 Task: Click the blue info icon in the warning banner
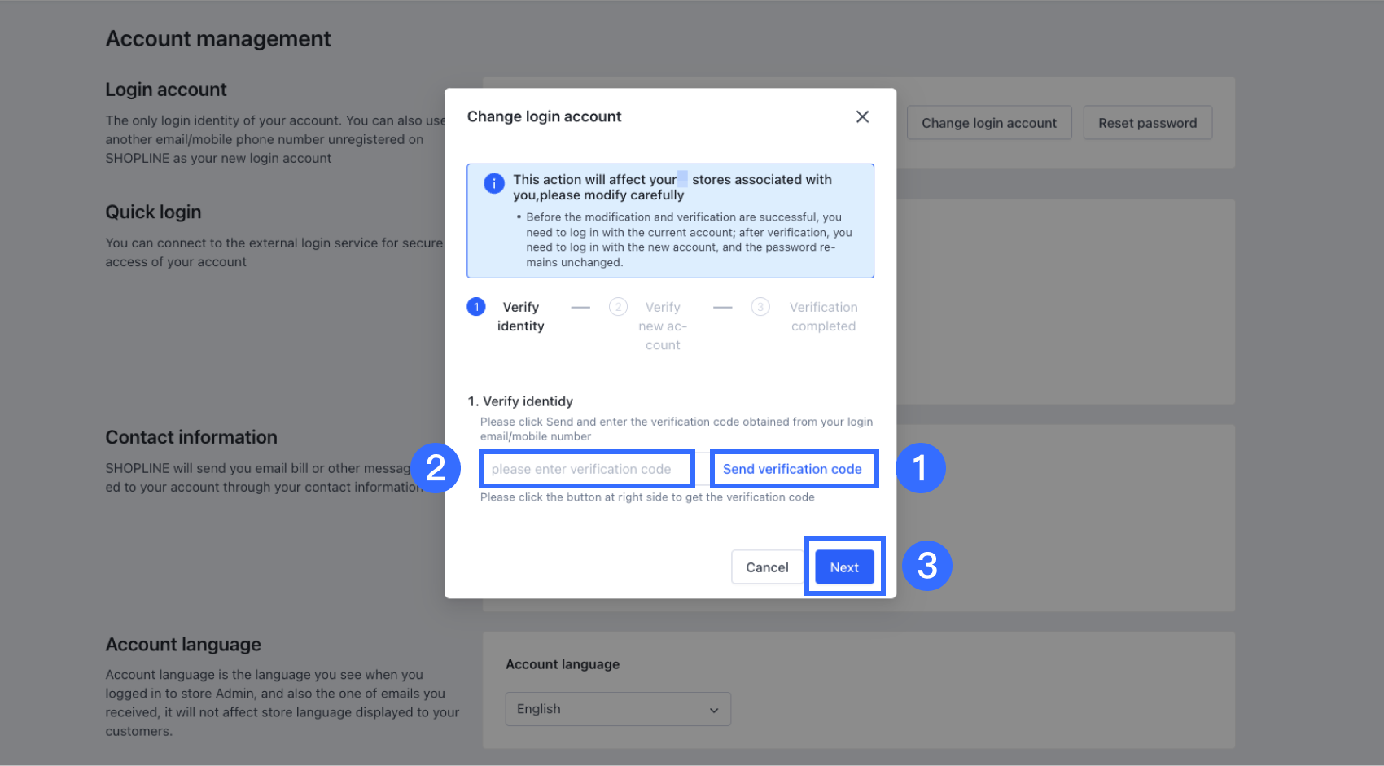pyautogui.click(x=494, y=183)
